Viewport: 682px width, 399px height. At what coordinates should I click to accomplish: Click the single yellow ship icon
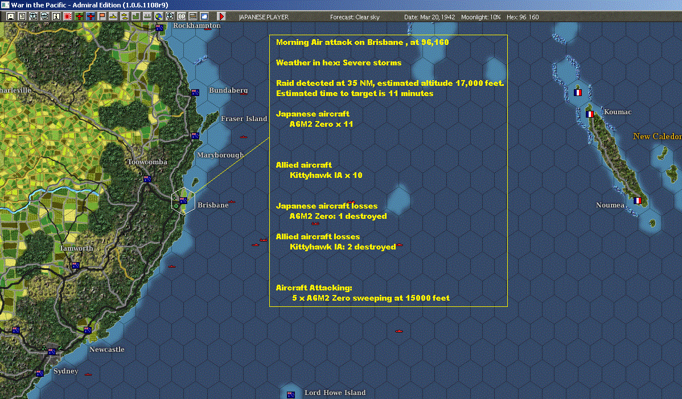113,16
